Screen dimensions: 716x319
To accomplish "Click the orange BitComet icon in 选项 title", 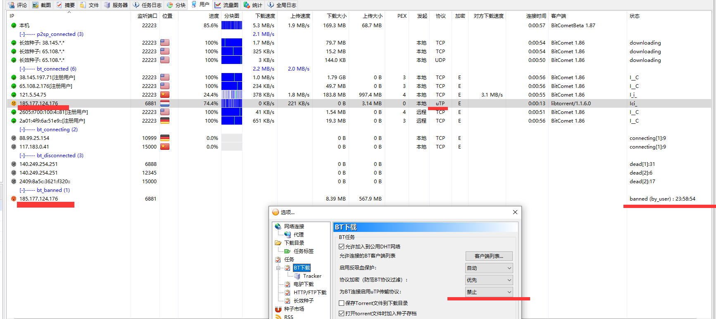I will 276,212.
